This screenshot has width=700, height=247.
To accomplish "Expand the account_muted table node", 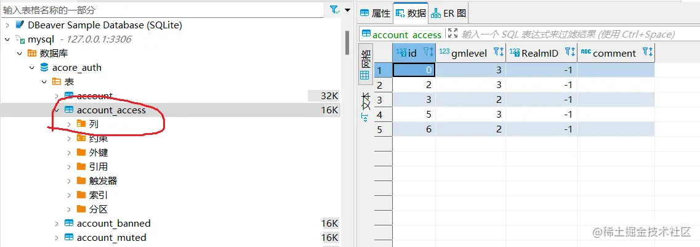I will click(x=56, y=238).
